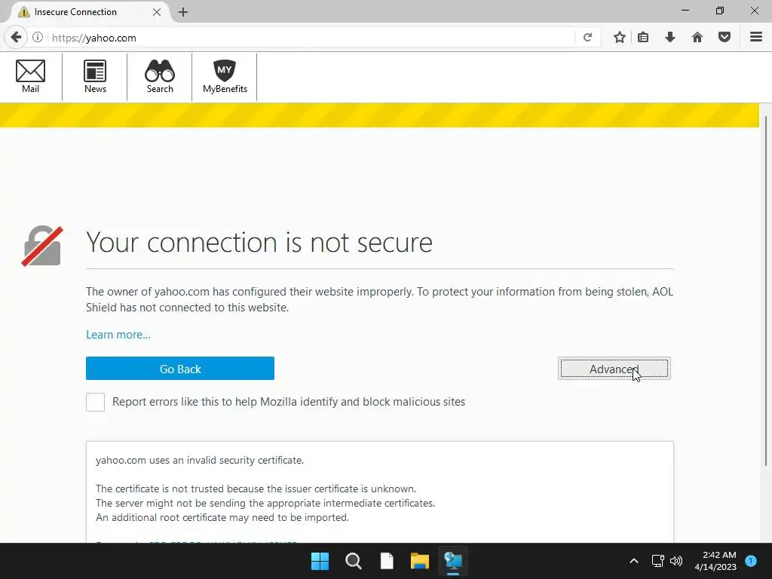The width and height of the screenshot is (772, 579).
Task: Enable Report errors to Mozilla checkbox
Action: [95, 402]
